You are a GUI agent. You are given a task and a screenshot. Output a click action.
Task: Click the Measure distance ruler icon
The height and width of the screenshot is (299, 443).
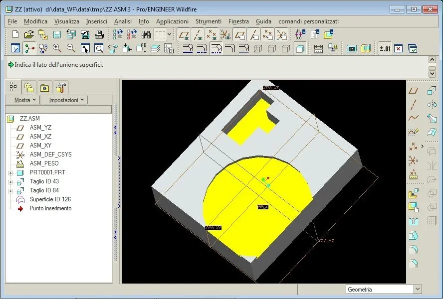tap(318, 48)
